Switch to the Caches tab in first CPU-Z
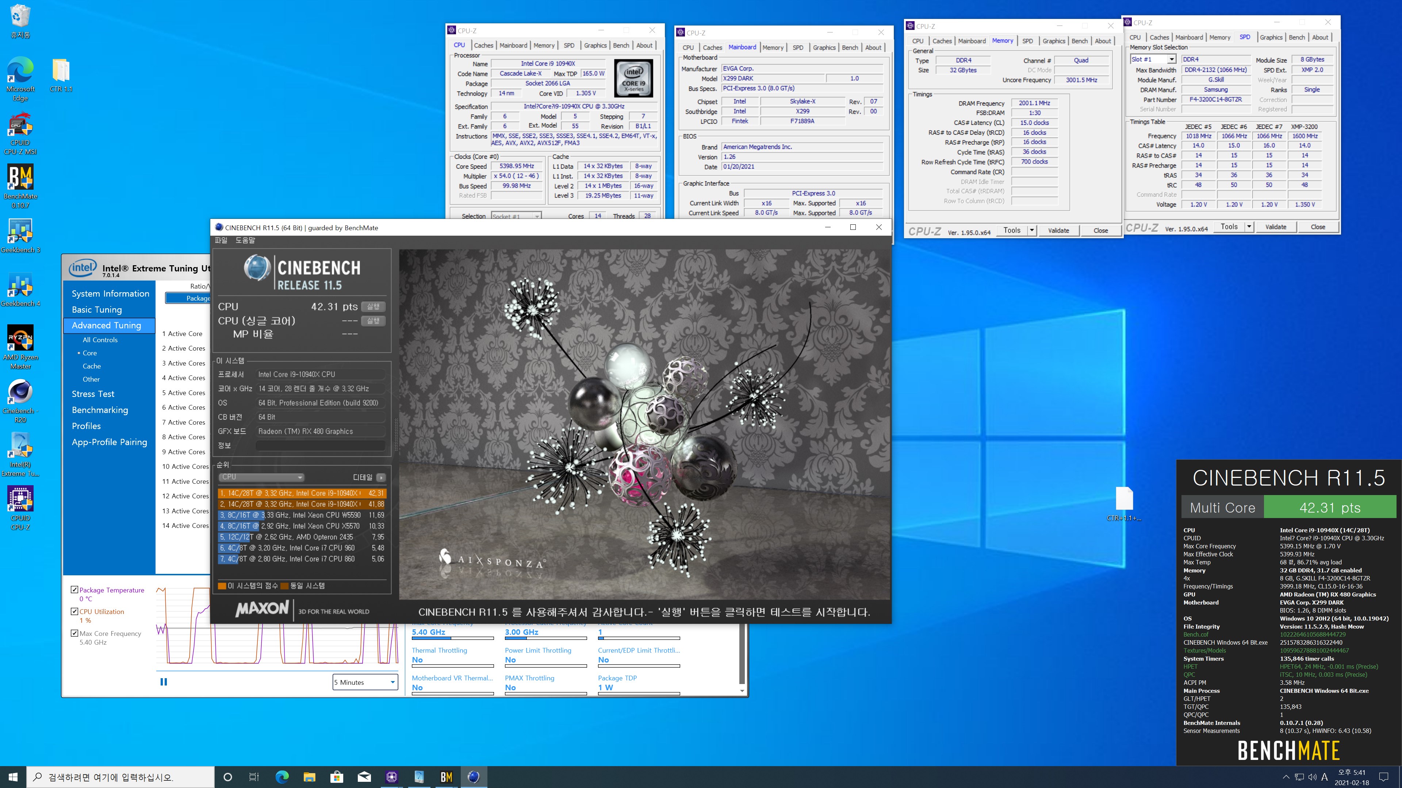This screenshot has width=1402, height=788. click(x=483, y=46)
